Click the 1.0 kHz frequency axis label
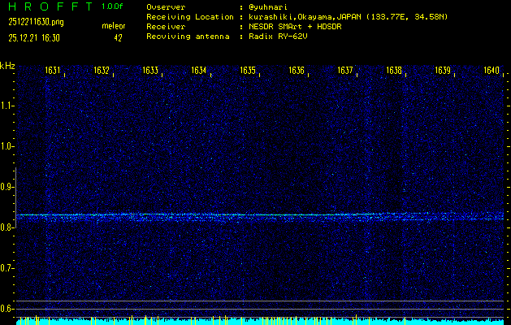The width and height of the screenshot is (511, 325). tap(7, 146)
